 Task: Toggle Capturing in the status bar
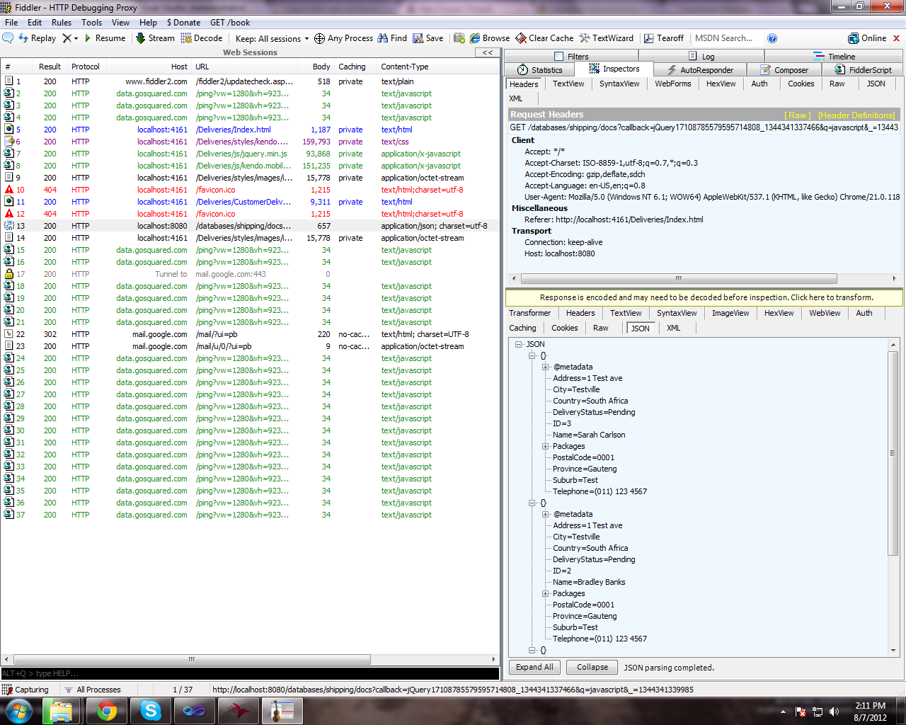25,690
